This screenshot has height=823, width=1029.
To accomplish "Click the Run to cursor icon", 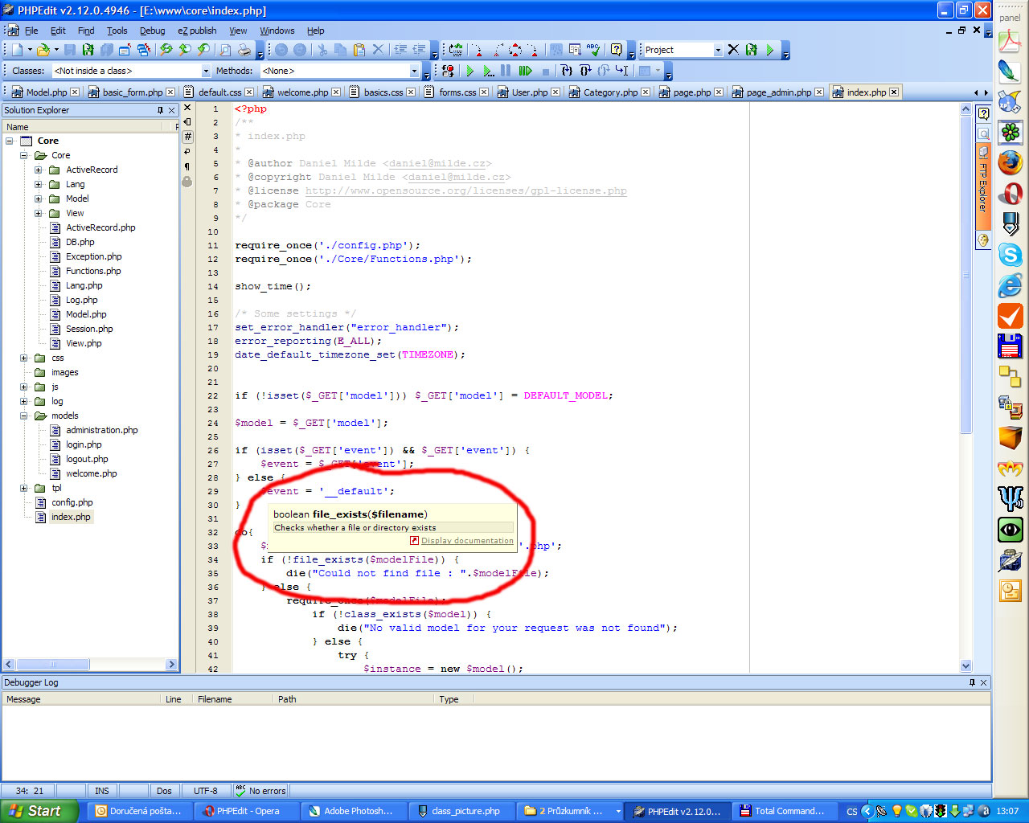I will click(x=621, y=71).
